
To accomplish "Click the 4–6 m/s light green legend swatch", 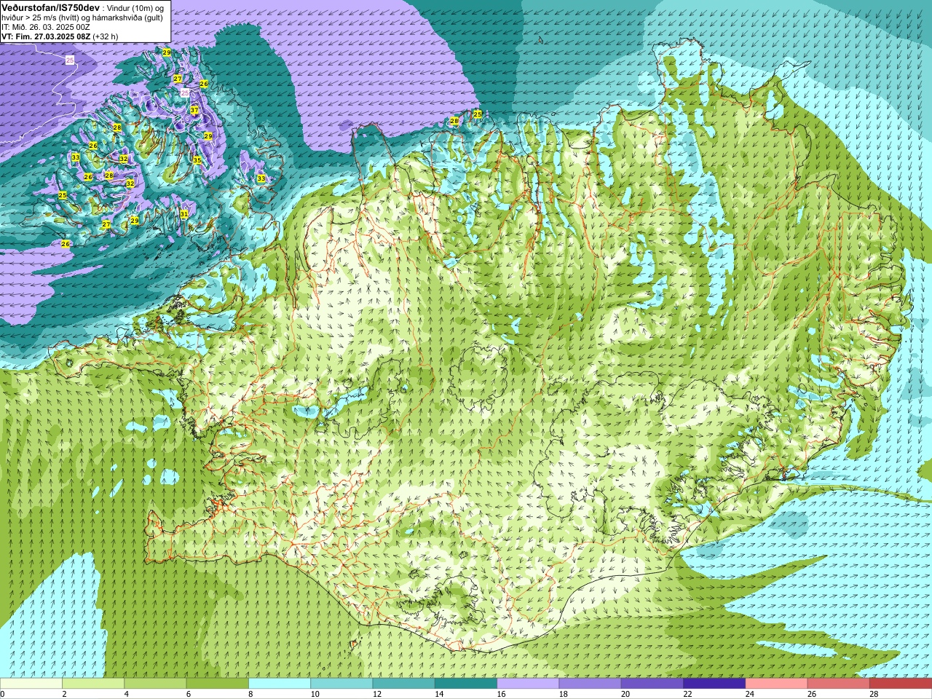I will pyautogui.click(x=155, y=684).
